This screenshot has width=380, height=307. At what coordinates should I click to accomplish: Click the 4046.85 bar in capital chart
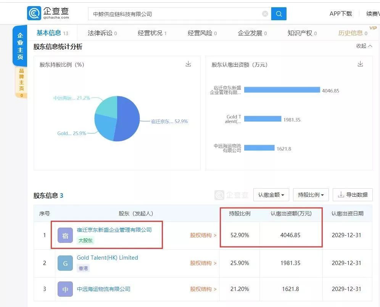(x=282, y=90)
